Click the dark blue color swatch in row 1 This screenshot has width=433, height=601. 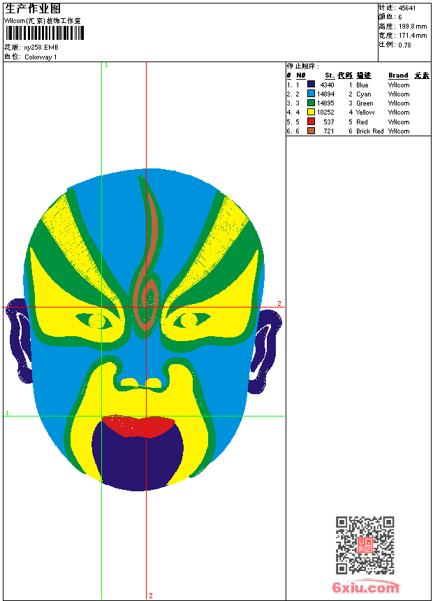311,85
